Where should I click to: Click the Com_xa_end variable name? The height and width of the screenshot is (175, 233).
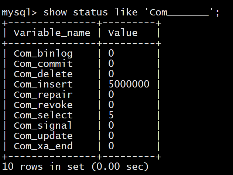[x=43, y=146]
